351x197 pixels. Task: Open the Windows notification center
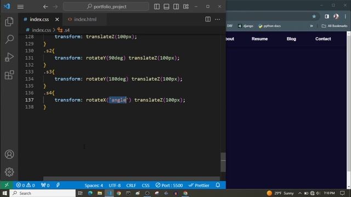click(342, 193)
